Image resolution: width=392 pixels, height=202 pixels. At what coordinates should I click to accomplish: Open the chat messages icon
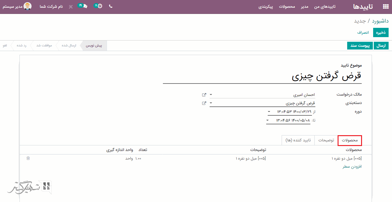pos(83,6)
